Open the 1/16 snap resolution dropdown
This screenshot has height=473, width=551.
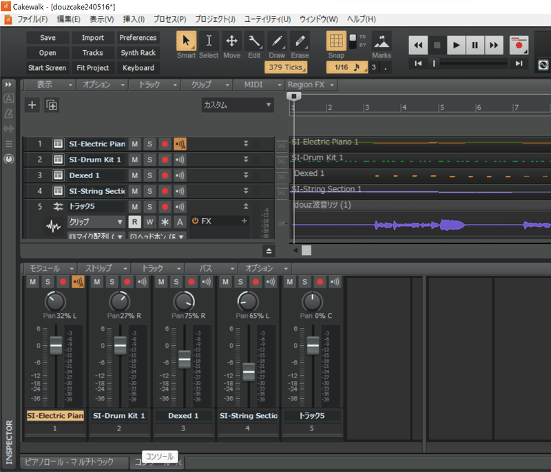[346, 67]
